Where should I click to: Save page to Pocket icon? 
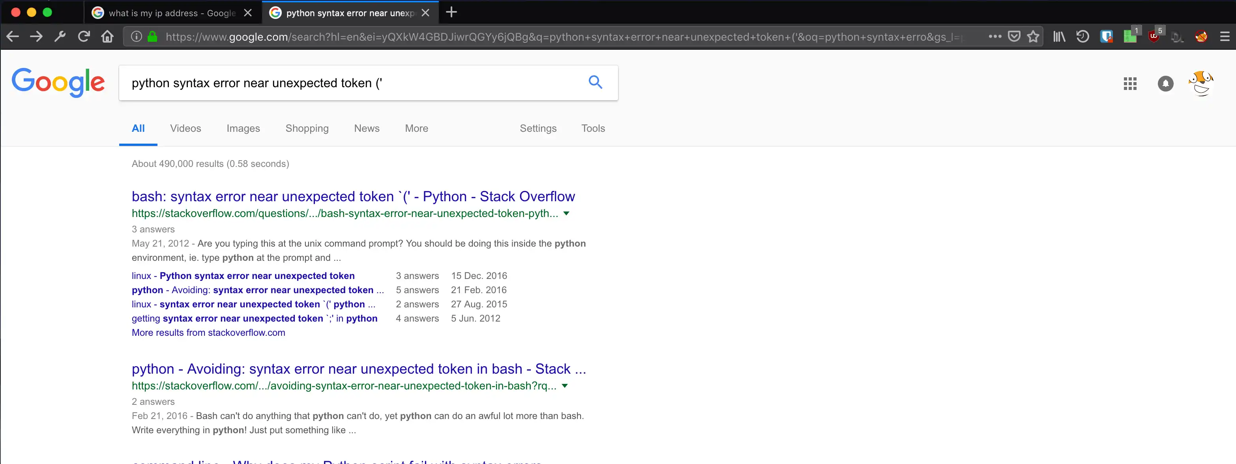tap(1013, 36)
